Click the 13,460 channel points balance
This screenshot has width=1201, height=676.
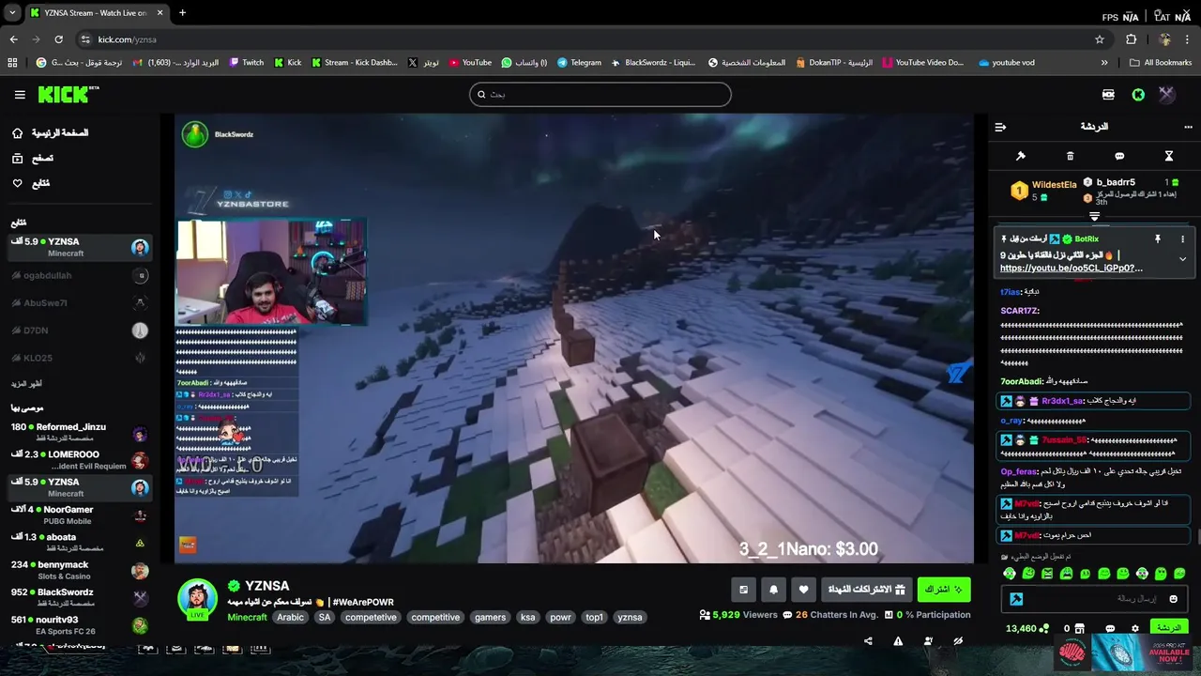1026,629
